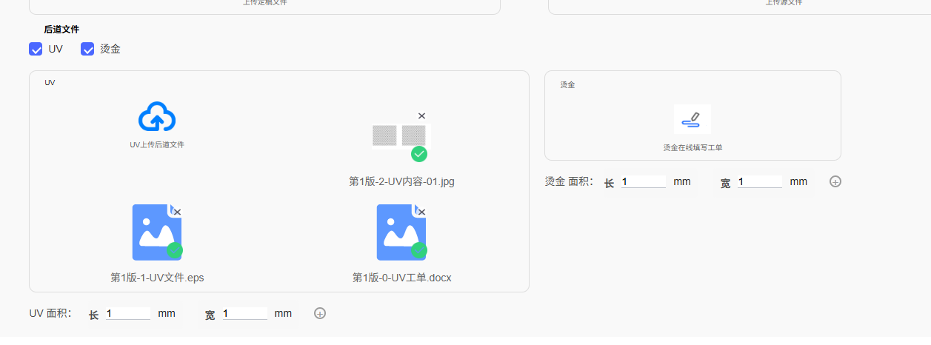Click the 烫金在线填写工单 link text

click(x=693, y=147)
